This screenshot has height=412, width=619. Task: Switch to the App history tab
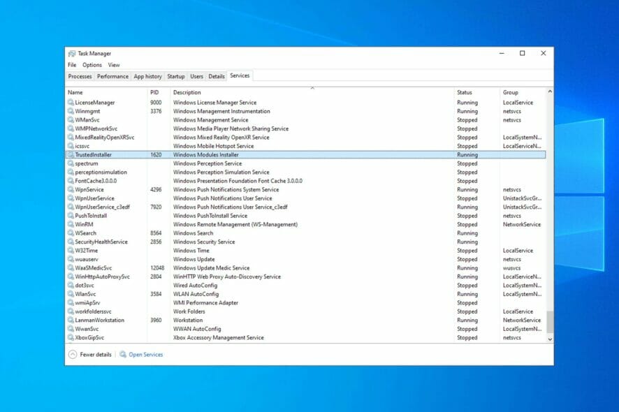(147, 76)
